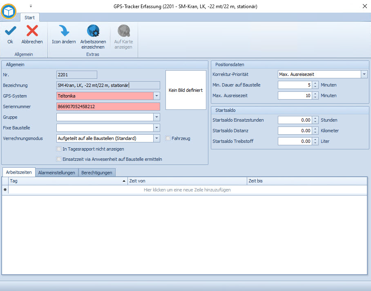Open the Icon ändern arrow tool

point(64,31)
